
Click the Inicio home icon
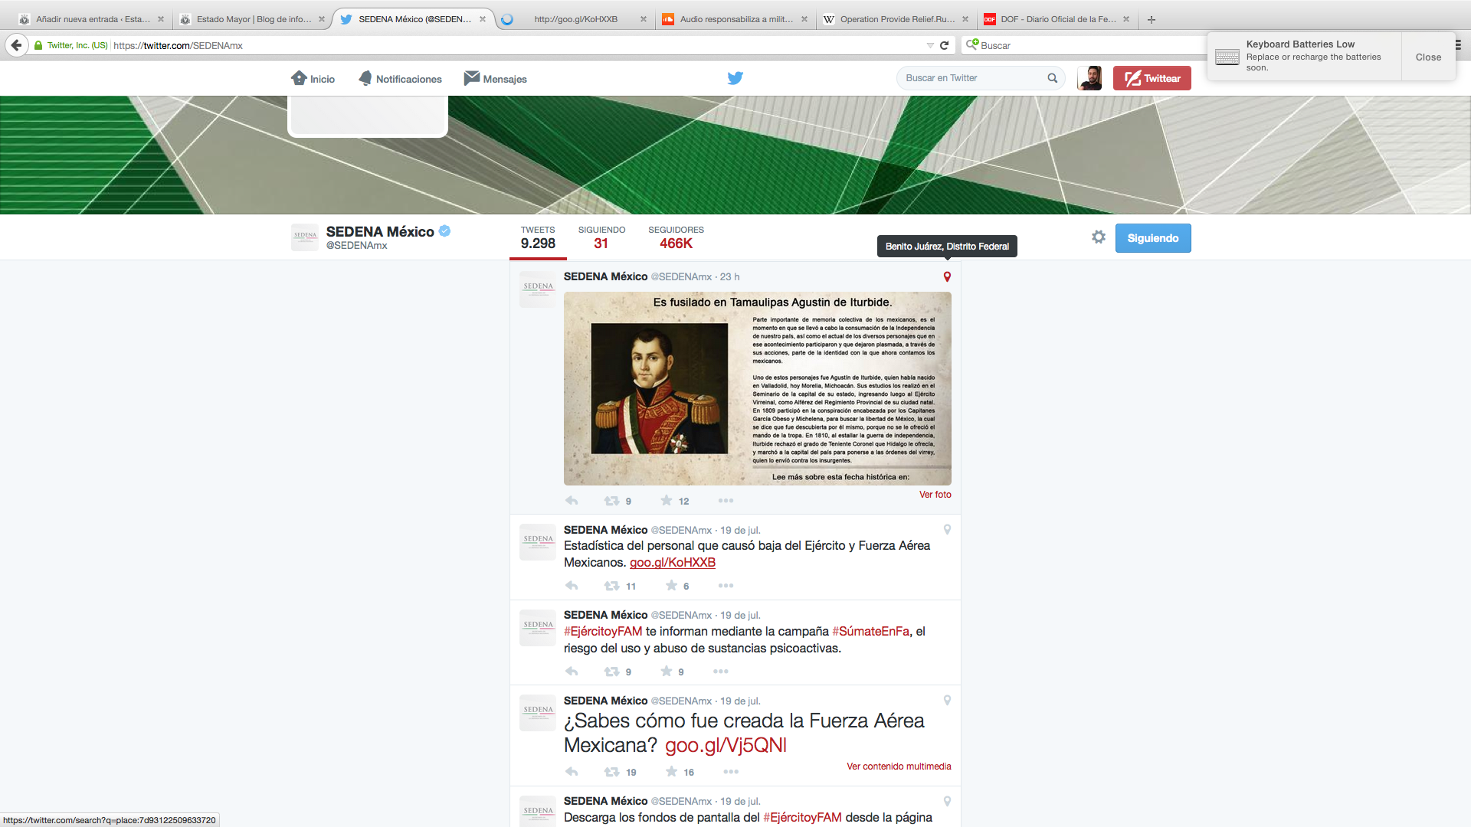pyautogui.click(x=299, y=78)
